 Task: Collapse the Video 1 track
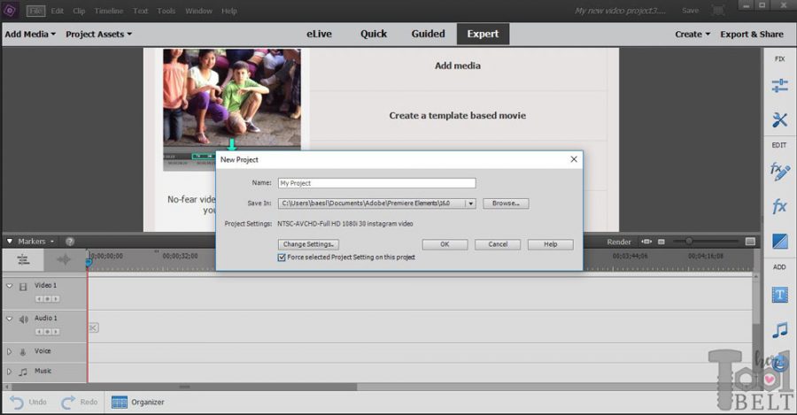9,286
